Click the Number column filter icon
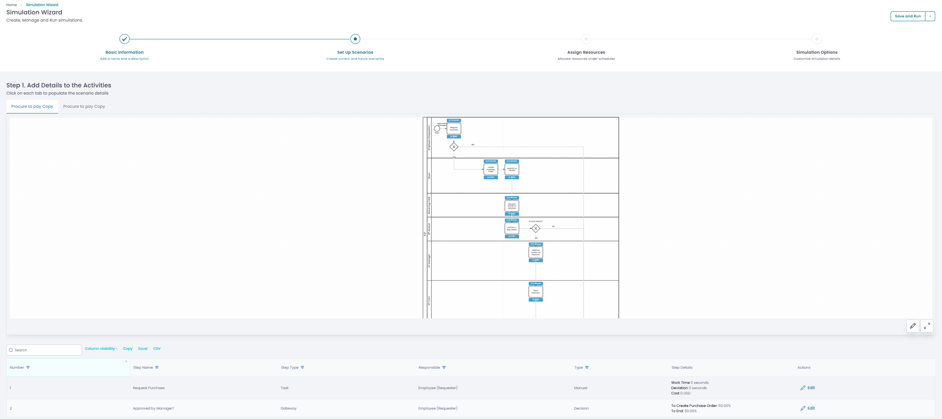Screen dimensions: 942x419 [28, 368]
